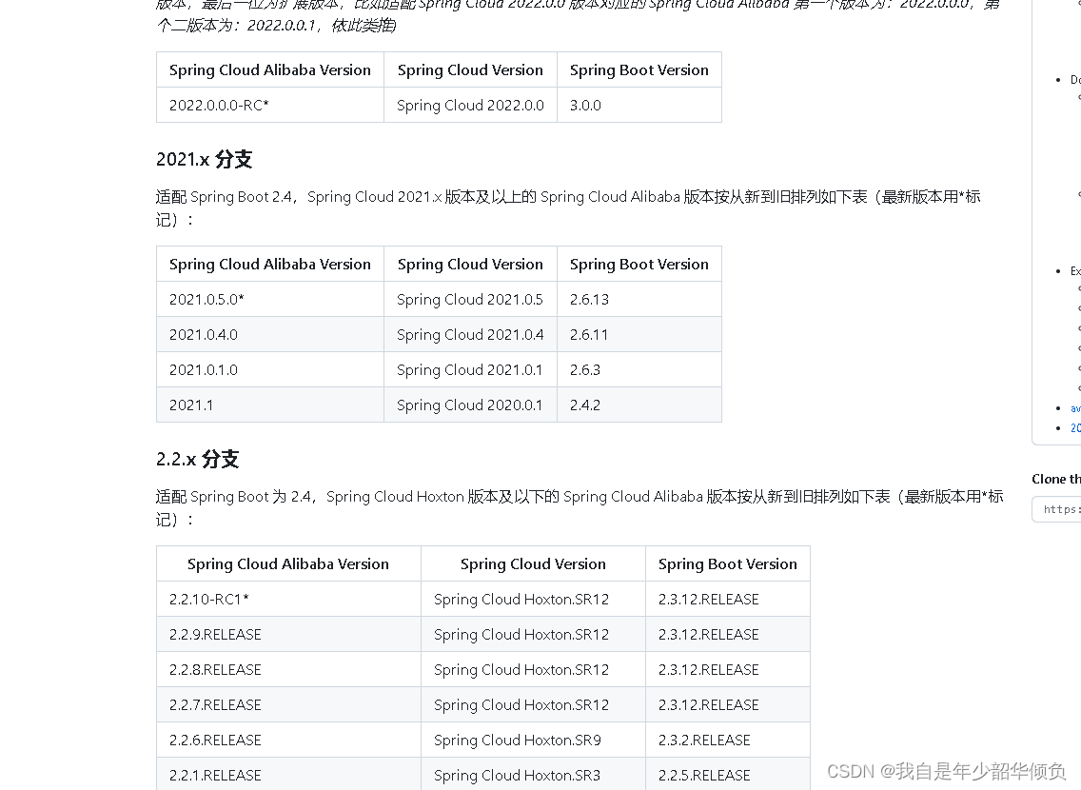Image resolution: width=1081 pixels, height=790 pixels.
Task: Click Spring Boot Version header in 2.2.x table
Action: [x=727, y=563]
